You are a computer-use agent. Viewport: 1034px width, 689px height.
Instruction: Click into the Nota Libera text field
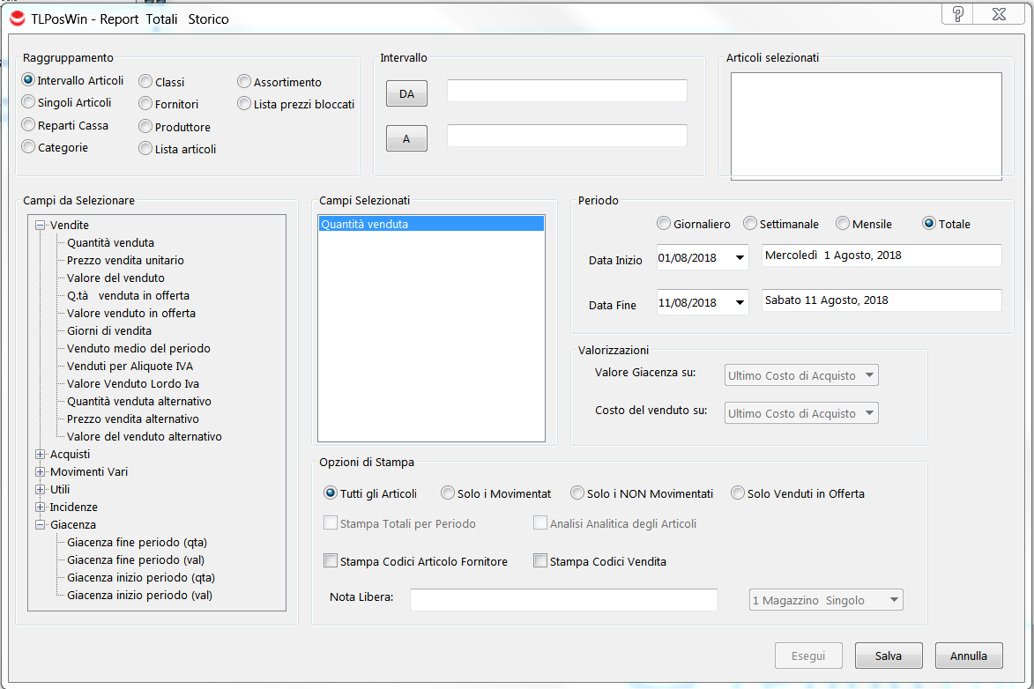point(563,600)
